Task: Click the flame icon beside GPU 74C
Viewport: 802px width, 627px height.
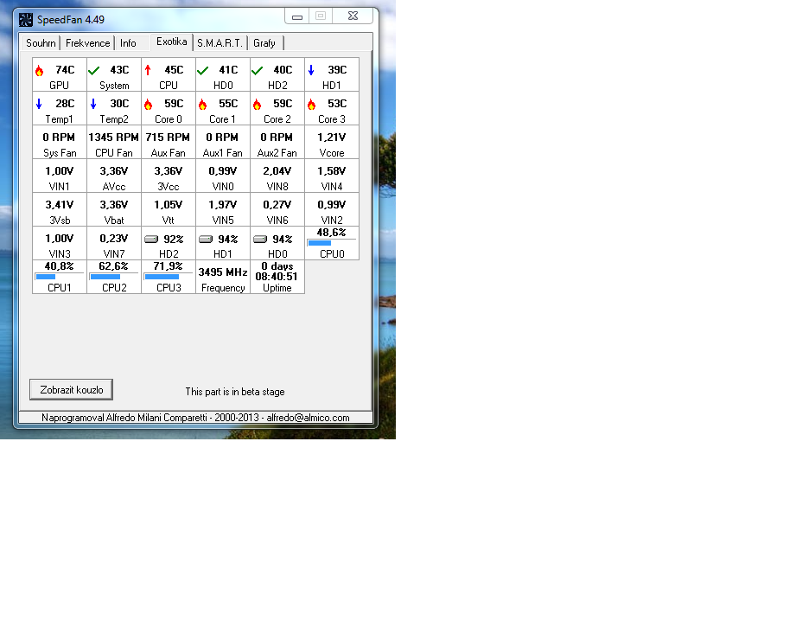Action: tap(40, 71)
